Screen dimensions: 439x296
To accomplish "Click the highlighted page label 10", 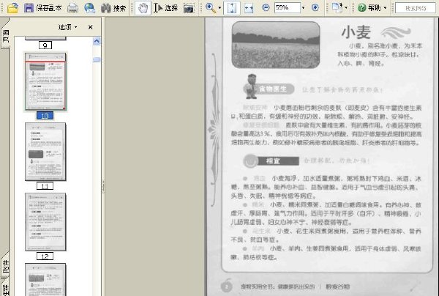I will (45, 116).
